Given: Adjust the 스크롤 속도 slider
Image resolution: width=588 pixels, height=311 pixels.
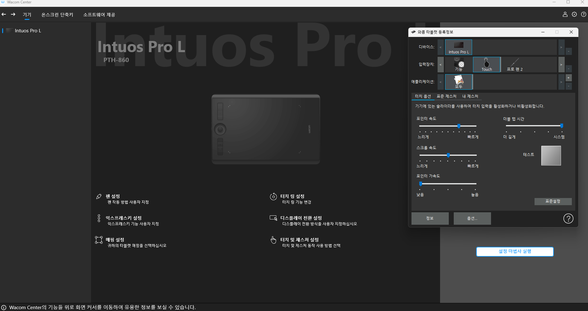Looking at the screenshot, I should (x=448, y=155).
